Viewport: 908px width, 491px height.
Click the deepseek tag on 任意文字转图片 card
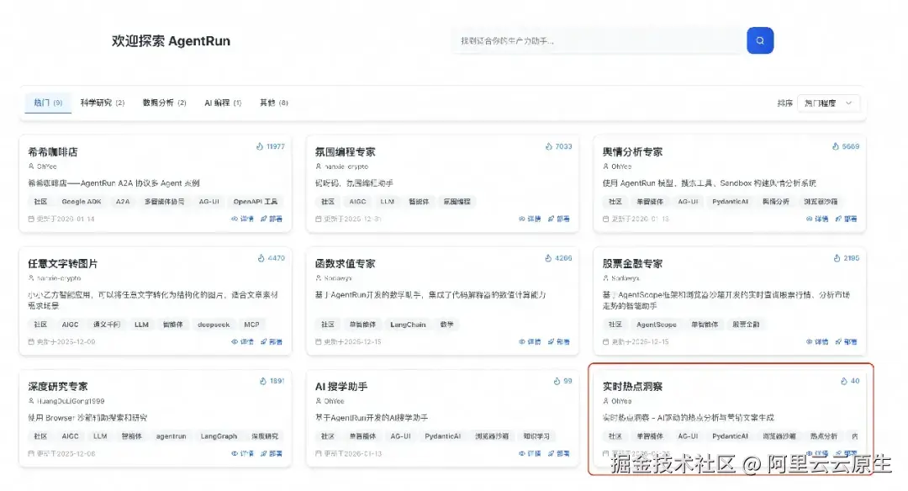click(214, 325)
